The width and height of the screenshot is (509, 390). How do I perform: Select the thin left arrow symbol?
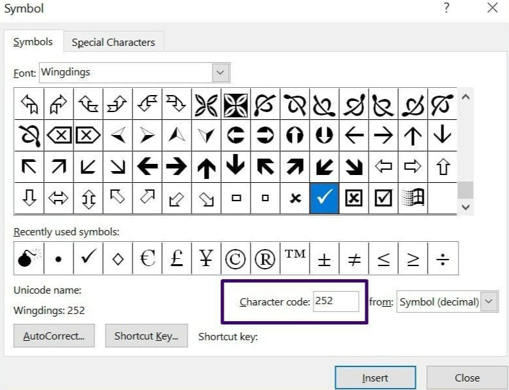[354, 135]
